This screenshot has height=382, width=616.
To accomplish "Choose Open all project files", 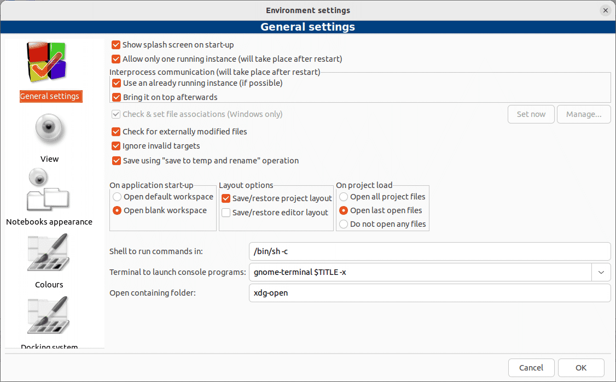I will click(x=344, y=197).
